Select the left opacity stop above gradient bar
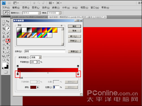 click(x=18, y=66)
